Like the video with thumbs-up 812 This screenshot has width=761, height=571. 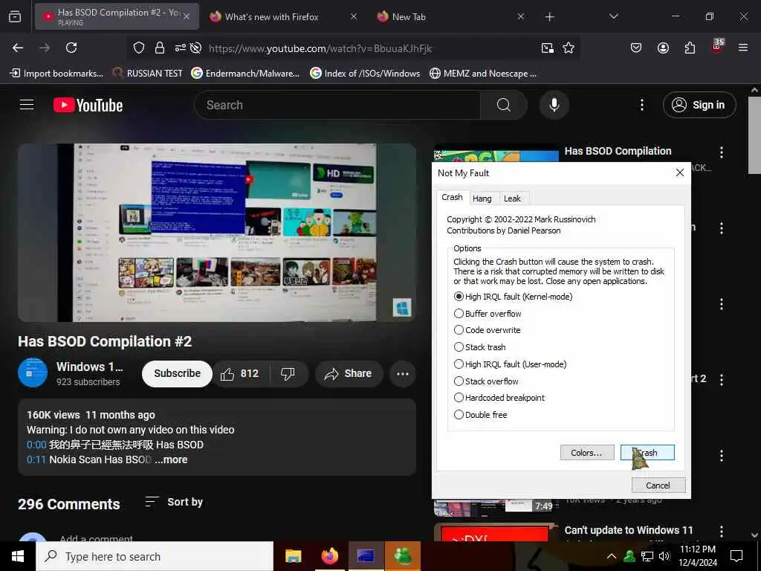(240, 373)
